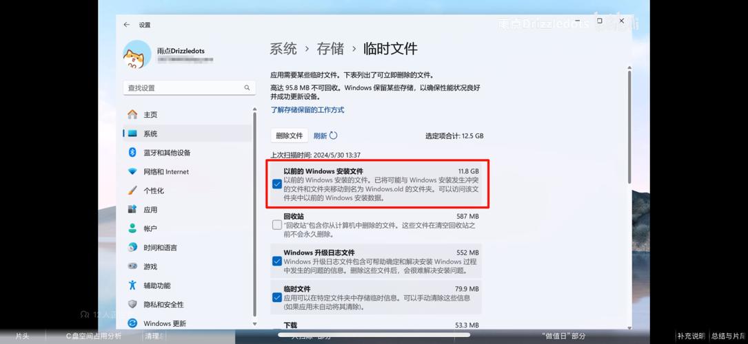748x344 pixels.
Task: Click Windows 升级日志文件 item title
Action: pyautogui.click(x=319, y=252)
